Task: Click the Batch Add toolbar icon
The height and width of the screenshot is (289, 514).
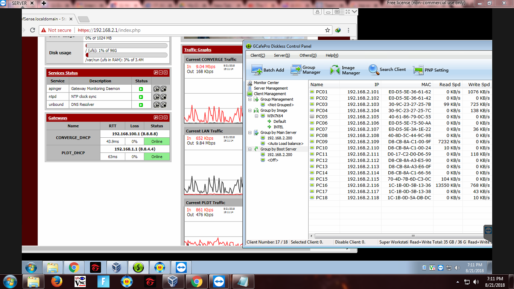Action: [257, 70]
